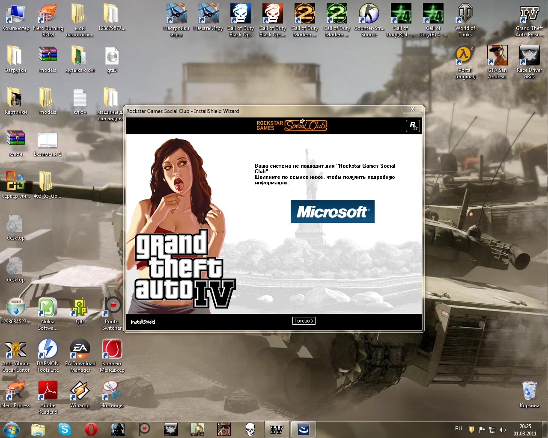The height and width of the screenshot is (438, 548).
Task: Open the ключ WinRAR archive icon
Action: (16, 144)
